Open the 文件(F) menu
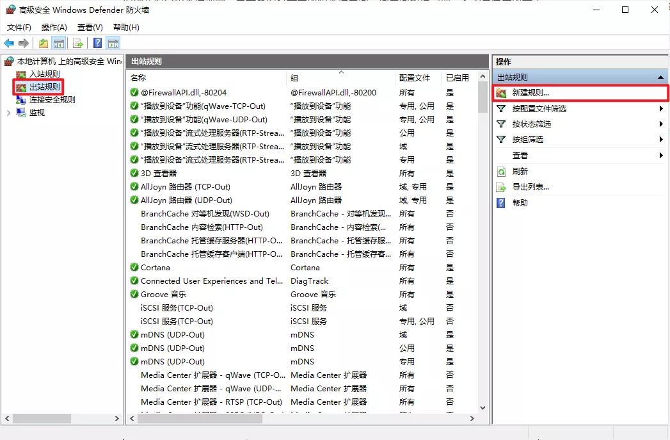670x440 pixels. tap(19, 28)
